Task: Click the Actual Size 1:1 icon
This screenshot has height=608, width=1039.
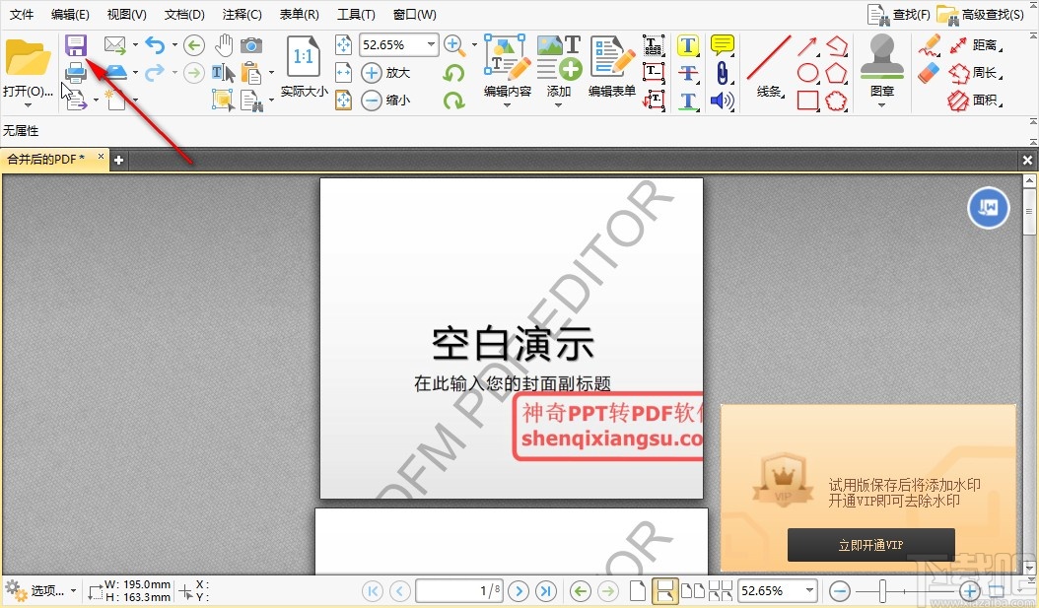Action: [304, 57]
